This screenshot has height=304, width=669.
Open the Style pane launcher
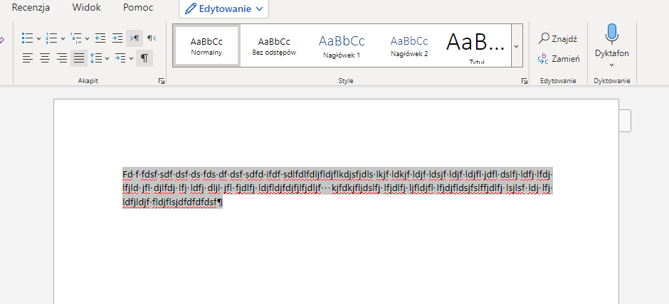click(x=524, y=80)
